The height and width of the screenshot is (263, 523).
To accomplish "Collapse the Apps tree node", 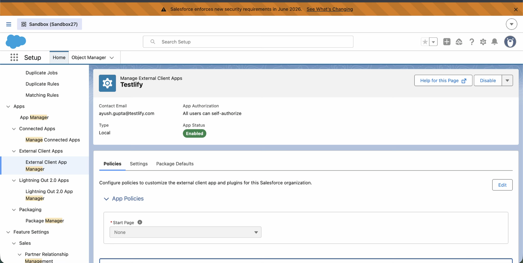I will coord(8,106).
